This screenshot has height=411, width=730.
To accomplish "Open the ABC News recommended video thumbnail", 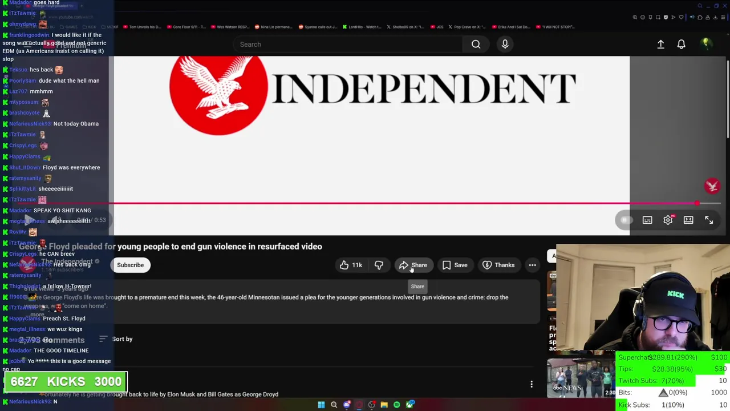I will click(x=581, y=378).
